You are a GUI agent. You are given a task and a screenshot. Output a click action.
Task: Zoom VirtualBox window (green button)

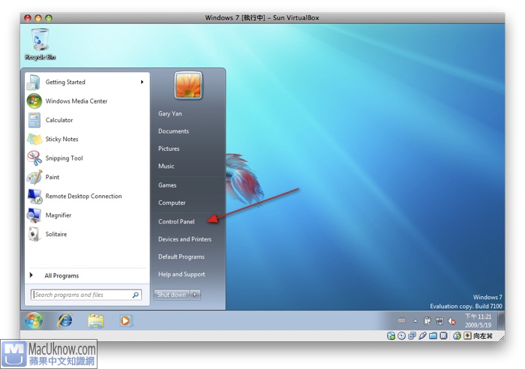[49, 18]
